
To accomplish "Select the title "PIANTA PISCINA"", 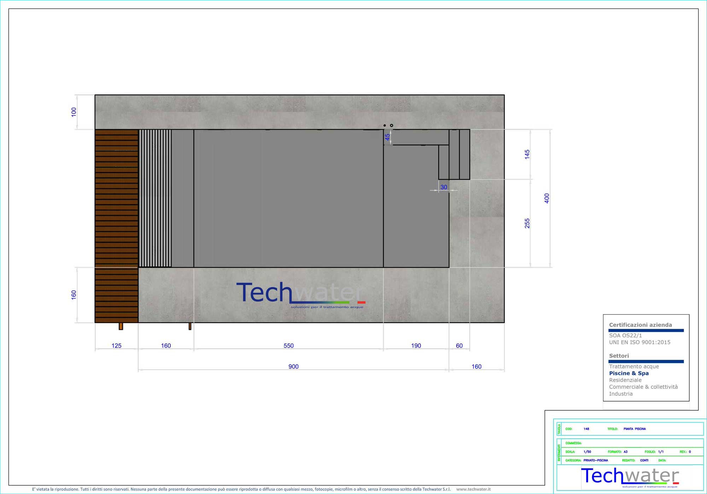I will pyautogui.click(x=635, y=429).
